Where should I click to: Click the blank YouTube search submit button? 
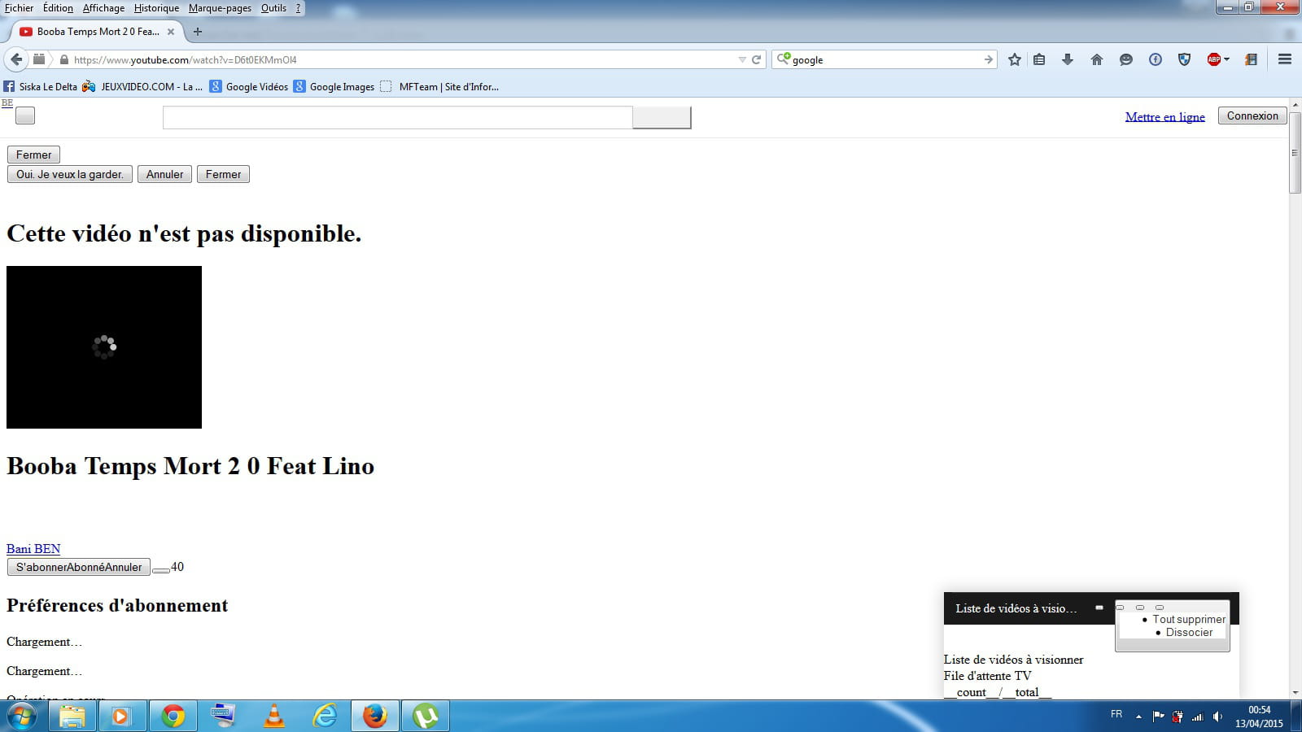pyautogui.click(x=662, y=117)
